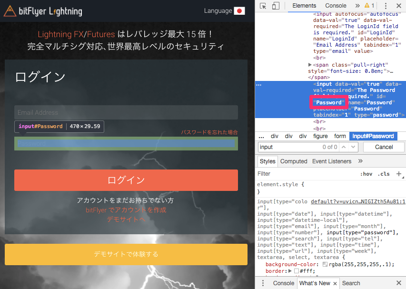Viewport: 406px width, 289px height.
Task: Click the border #fff color swatch
Action: click(x=297, y=271)
